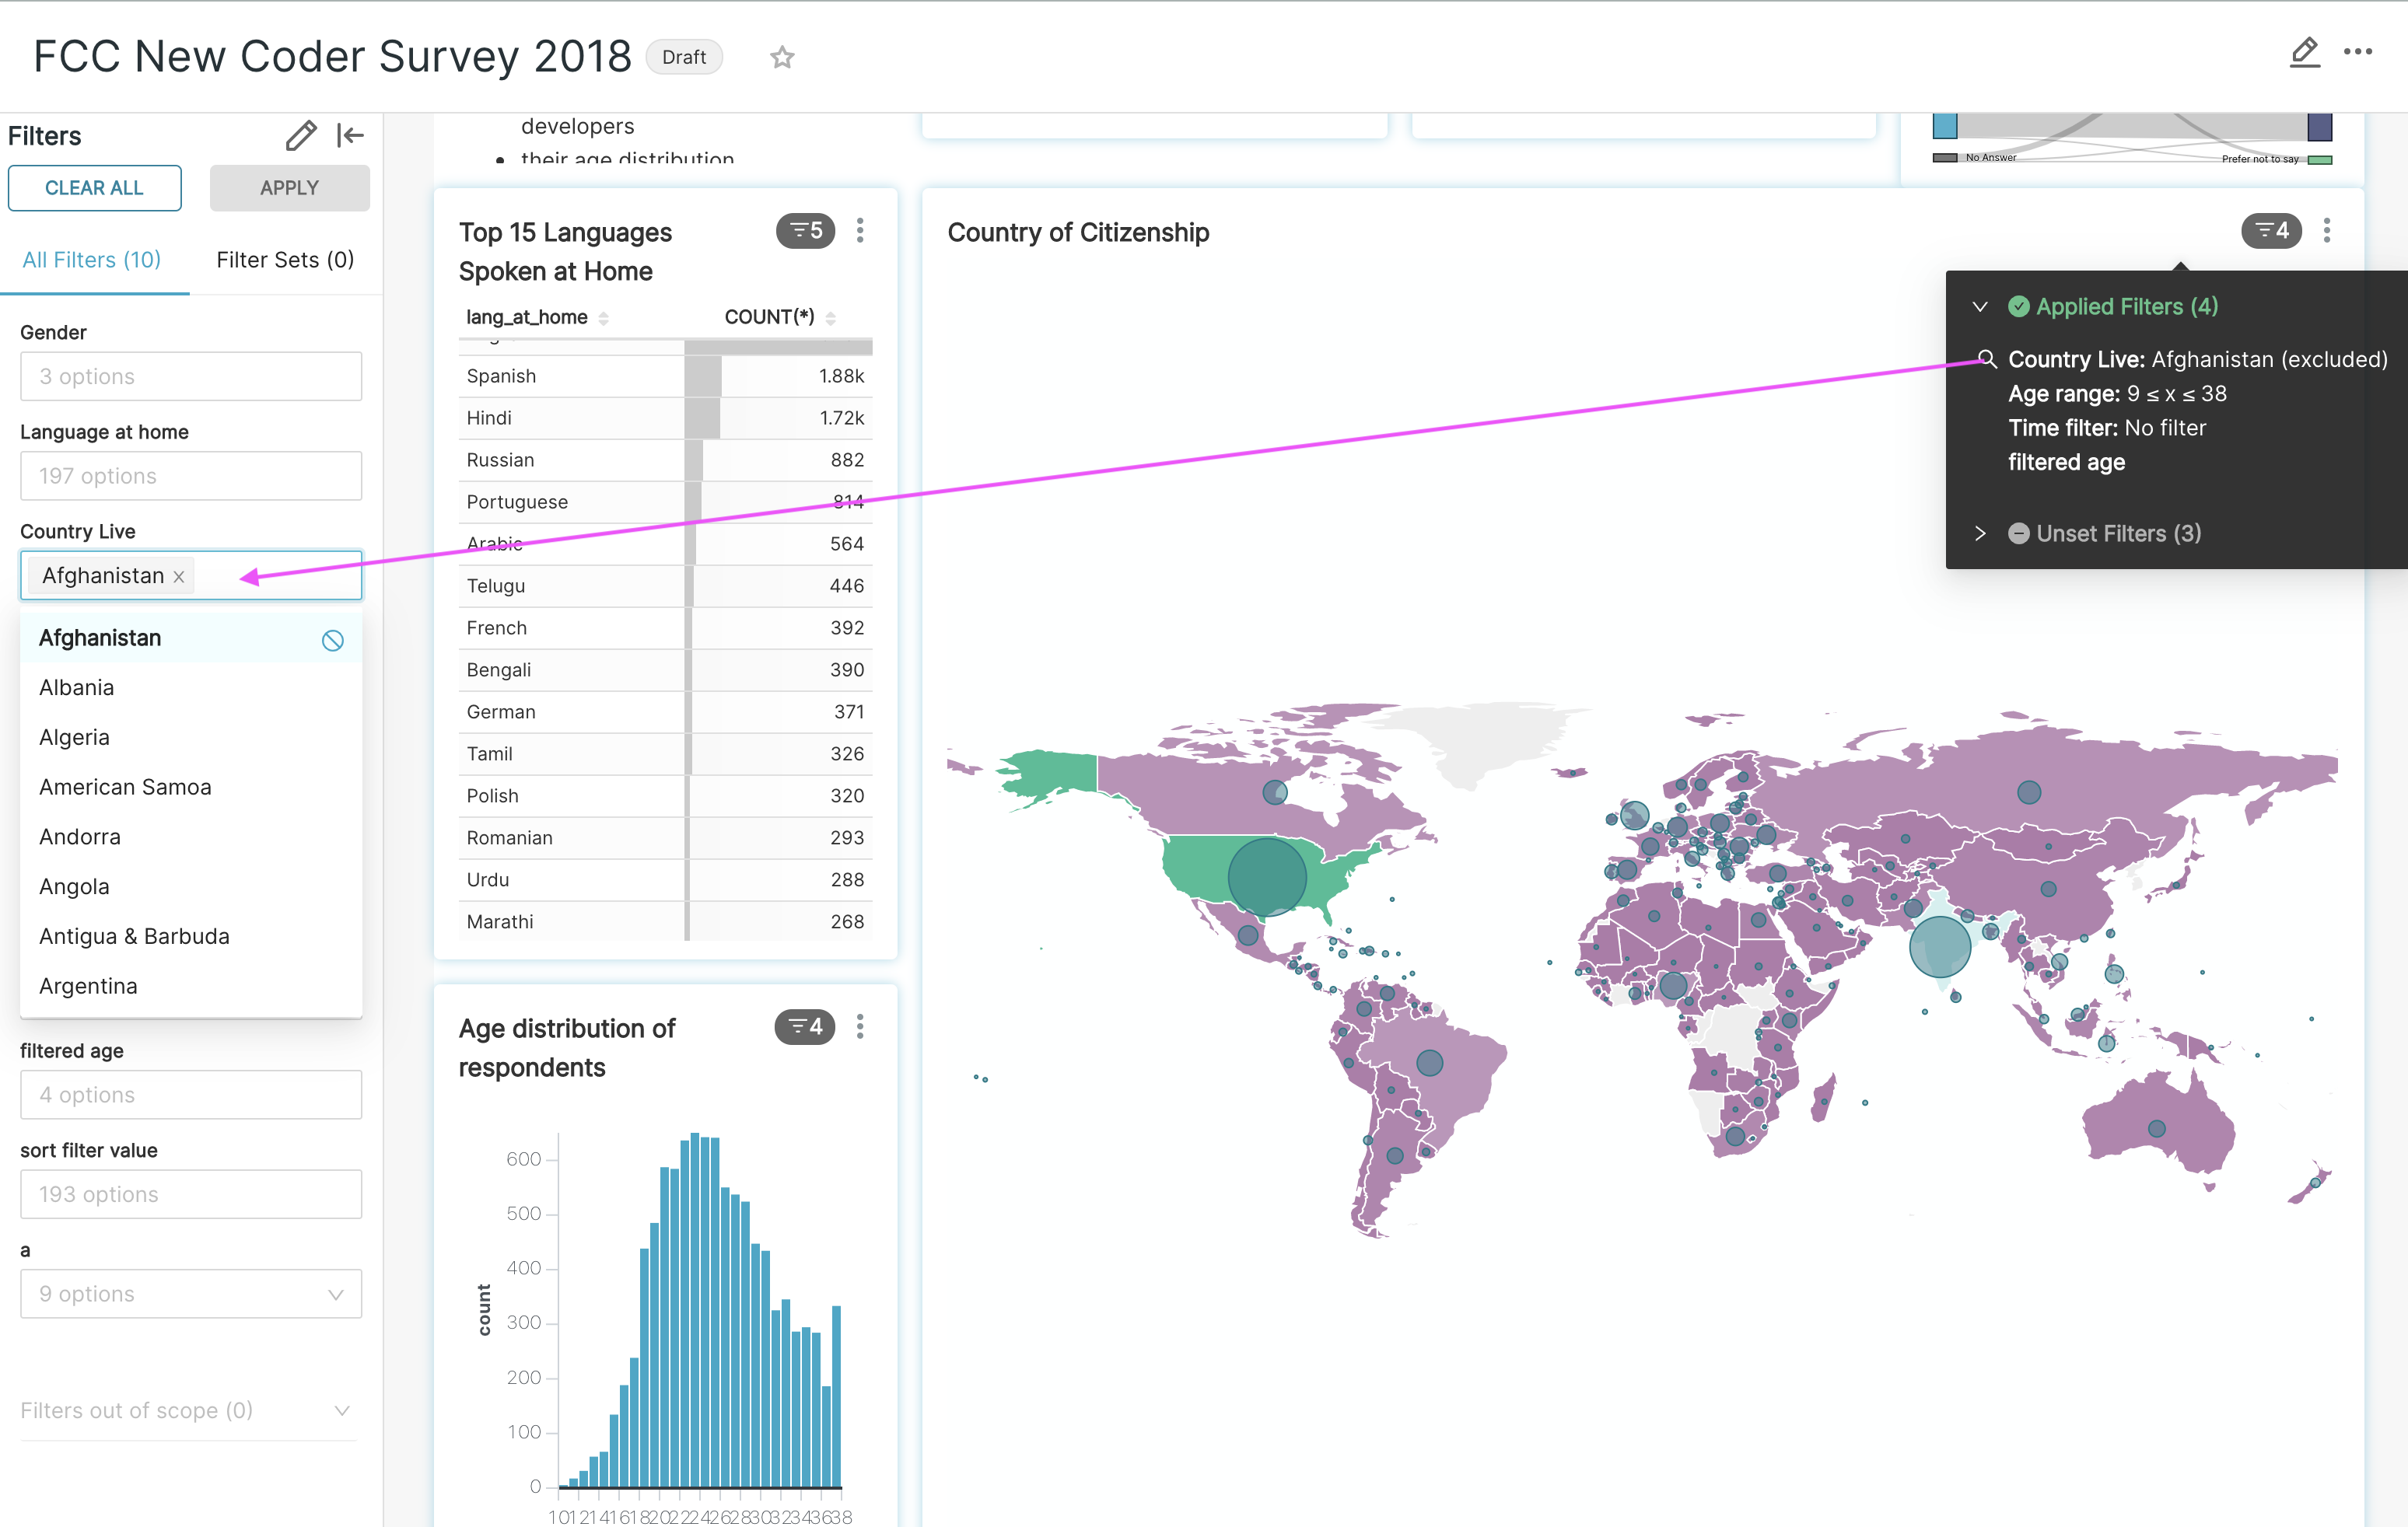
Task: Toggle exclude on Afghanistan option
Action: 333,641
